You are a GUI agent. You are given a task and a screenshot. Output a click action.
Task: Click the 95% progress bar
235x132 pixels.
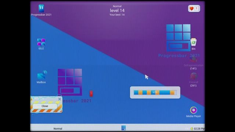(155, 92)
